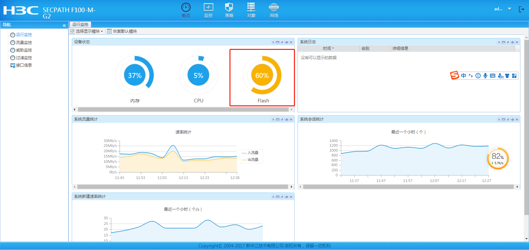529x250 pixels.
Task: Open the 概览 overview dashboard icon
Action: pyautogui.click(x=186, y=10)
